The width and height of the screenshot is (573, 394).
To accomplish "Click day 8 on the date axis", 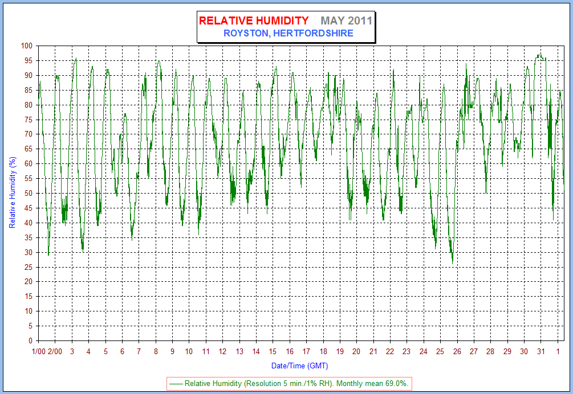I will (155, 351).
